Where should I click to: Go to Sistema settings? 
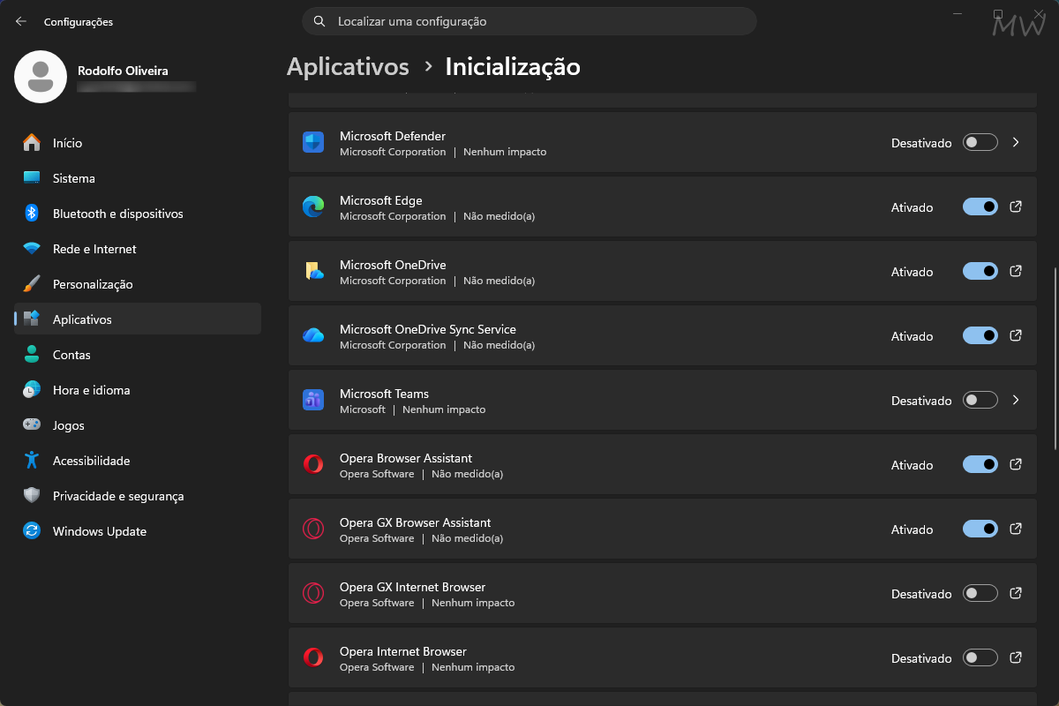coord(138,178)
